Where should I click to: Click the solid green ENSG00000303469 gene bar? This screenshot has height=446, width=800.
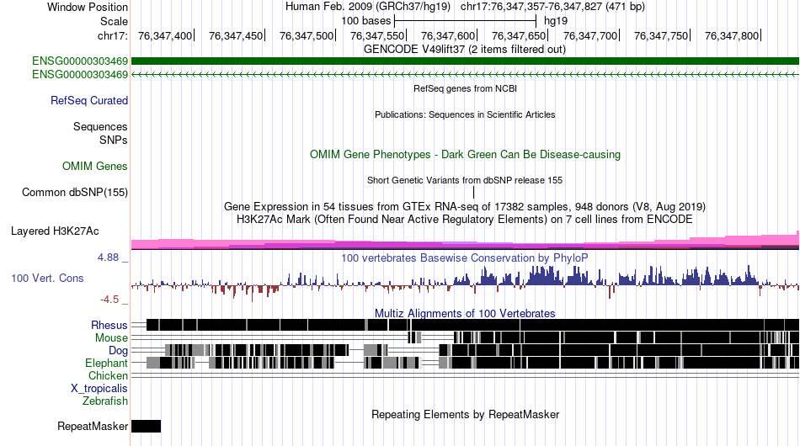[465, 61]
